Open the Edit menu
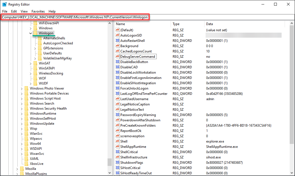The width and height of the screenshot is (295, 176). (14, 11)
